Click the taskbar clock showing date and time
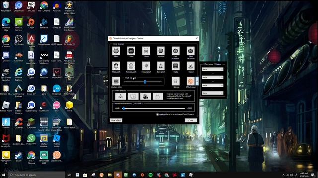318x178 pixels. click(x=304, y=175)
